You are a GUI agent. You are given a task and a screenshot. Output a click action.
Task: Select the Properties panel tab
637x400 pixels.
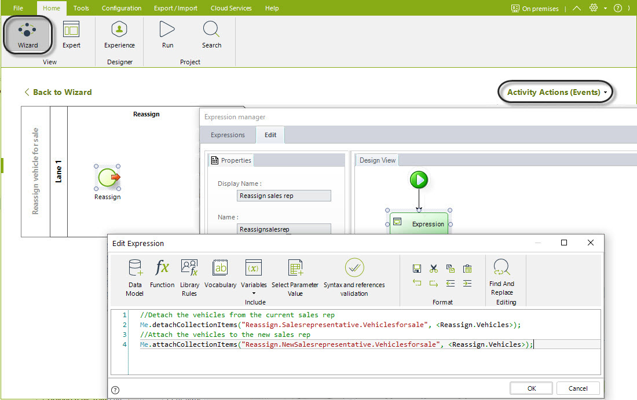click(x=230, y=160)
